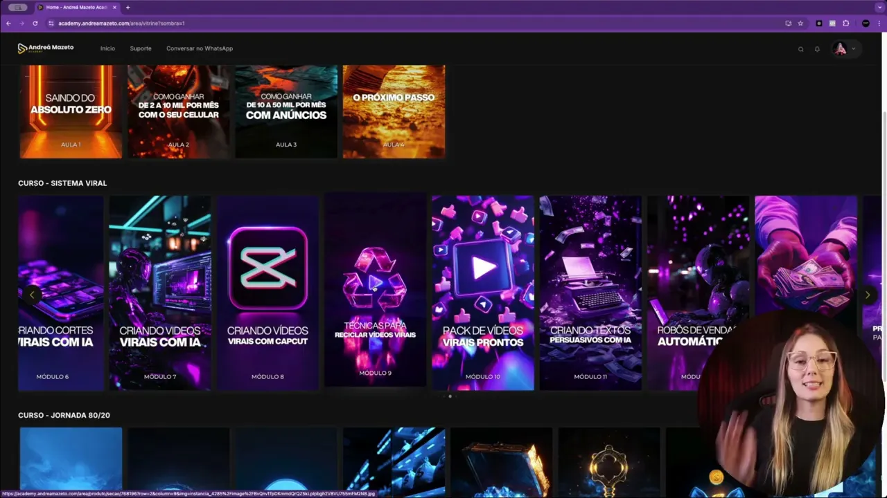Click the grey extension icon beside the puzzle icon
Viewport: 887px width, 498px height.
832,23
